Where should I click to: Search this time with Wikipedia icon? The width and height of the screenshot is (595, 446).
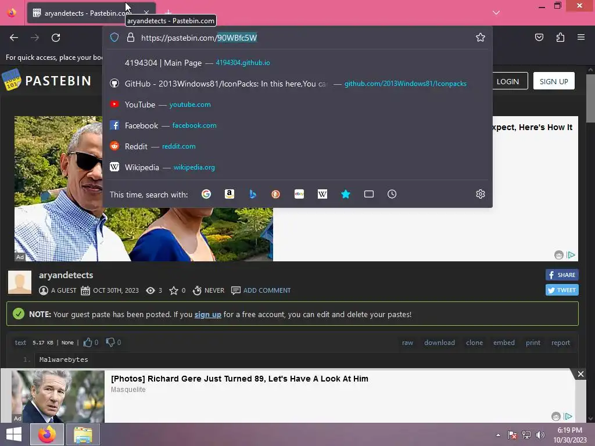[x=322, y=194]
